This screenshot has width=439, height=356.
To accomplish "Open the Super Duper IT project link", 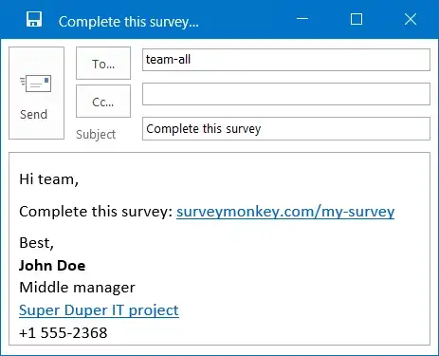I will click(x=99, y=310).
